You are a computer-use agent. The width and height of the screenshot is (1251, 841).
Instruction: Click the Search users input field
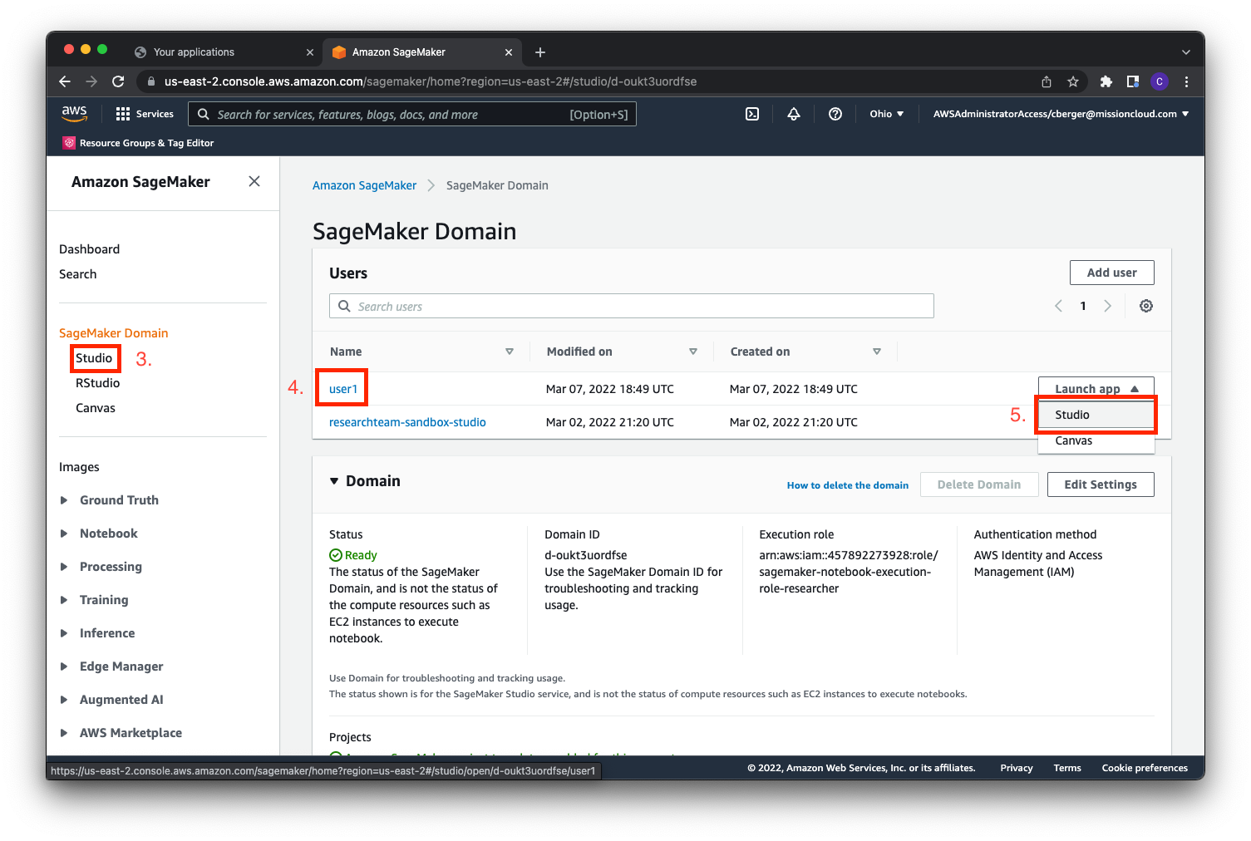pos(632,306)
